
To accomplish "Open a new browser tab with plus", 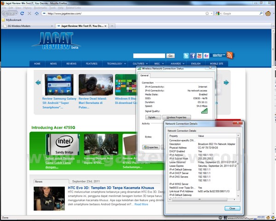I will (x=113, y=26).
